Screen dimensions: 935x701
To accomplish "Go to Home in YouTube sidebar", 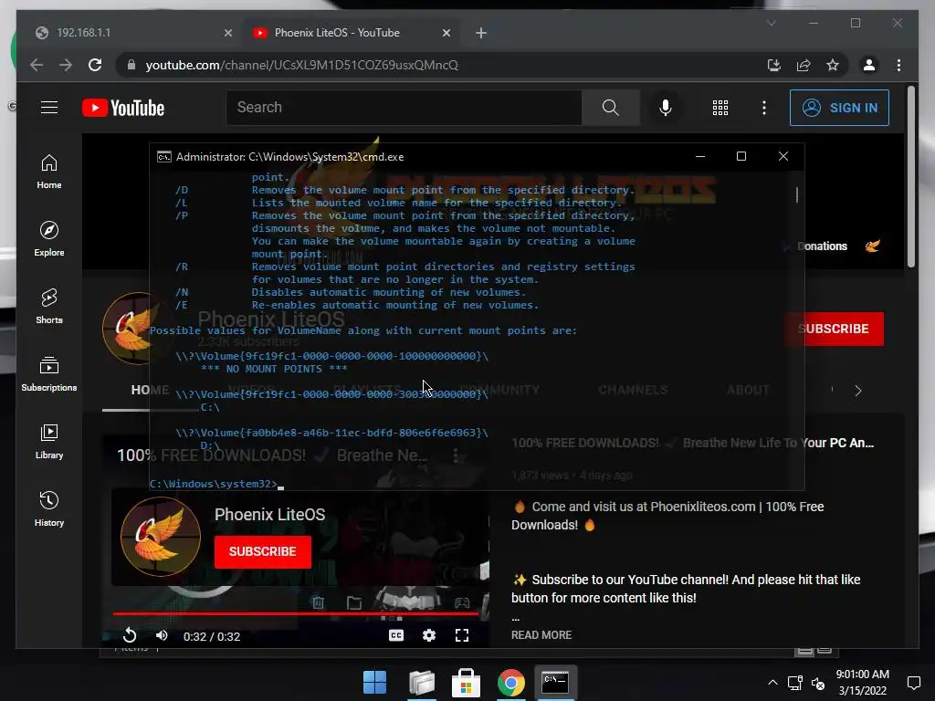I will (x=49, y=172).
